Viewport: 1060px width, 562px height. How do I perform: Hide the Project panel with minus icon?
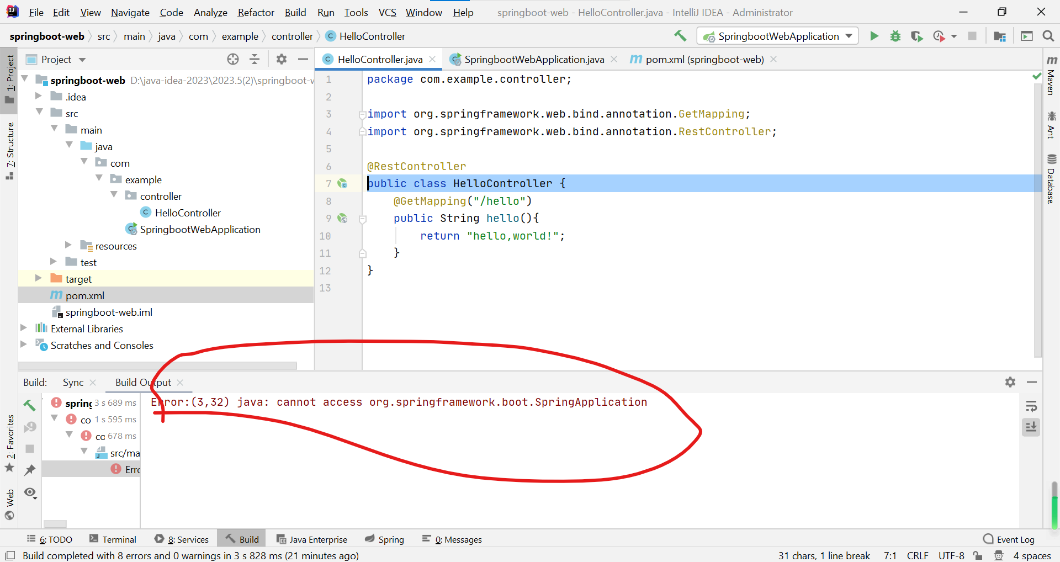tap(303, 59)
